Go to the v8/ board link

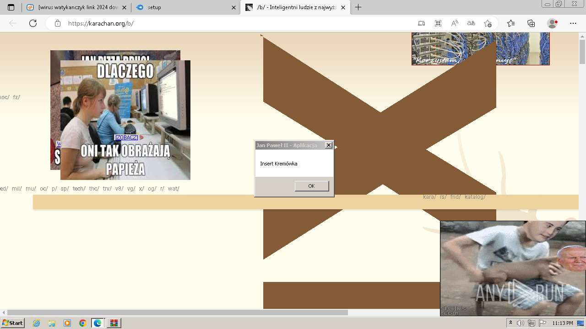coord(119,189)
